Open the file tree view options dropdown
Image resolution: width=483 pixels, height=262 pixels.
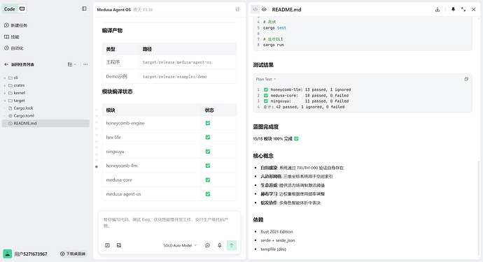pos(72,64)
